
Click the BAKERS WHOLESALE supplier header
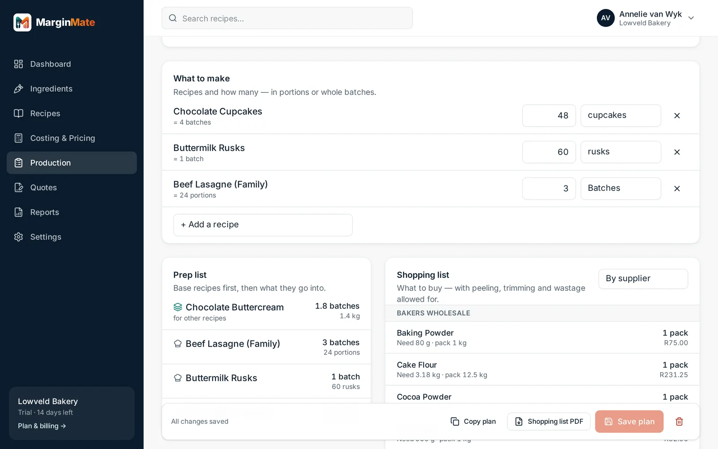542,313
